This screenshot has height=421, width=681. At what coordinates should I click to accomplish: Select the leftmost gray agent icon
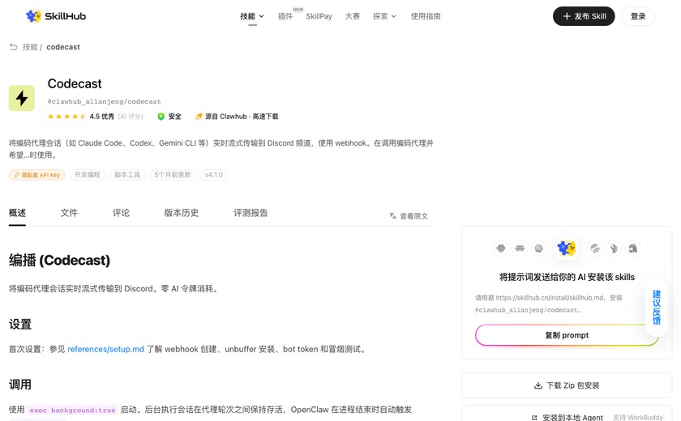(x=501, y=249)
